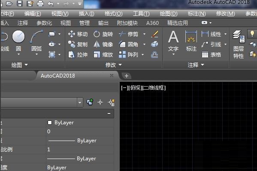Switch to the 参数化 ribbon tab
Image resolution: width=257 pixels, height=171 pixels.
[44, 23]
